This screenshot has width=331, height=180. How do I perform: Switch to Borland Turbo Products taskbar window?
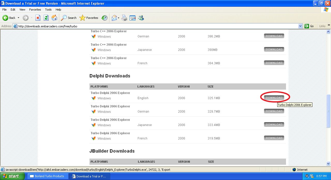coord(48,176)
